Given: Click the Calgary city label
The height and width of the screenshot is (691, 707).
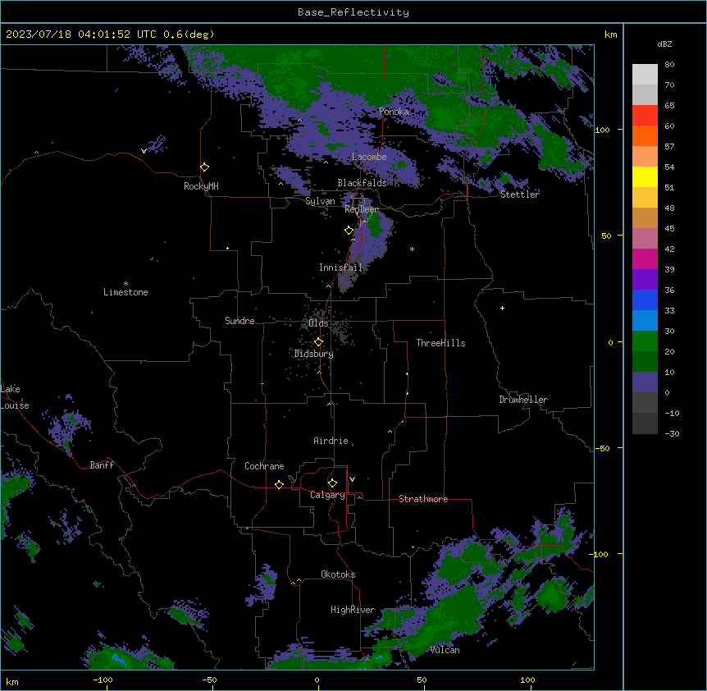Looking at the screenshot, I should 327,495.
